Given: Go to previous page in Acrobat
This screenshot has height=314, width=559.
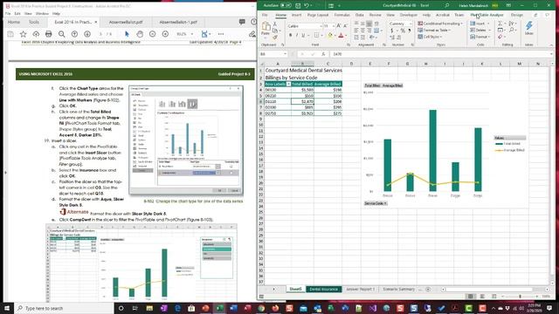Looking at the screenshot, I should point(74,34).
